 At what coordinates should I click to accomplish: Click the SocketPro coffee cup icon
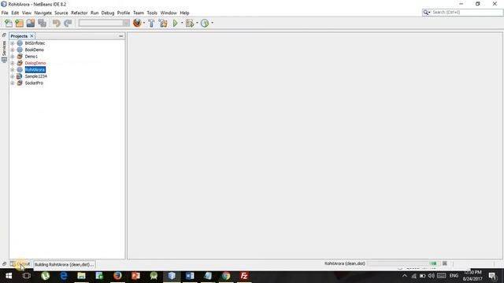coord(20,83)
